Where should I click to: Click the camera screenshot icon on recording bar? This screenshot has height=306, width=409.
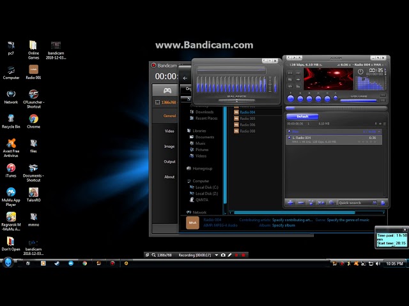pyautogui.click(x=223, y=255)
